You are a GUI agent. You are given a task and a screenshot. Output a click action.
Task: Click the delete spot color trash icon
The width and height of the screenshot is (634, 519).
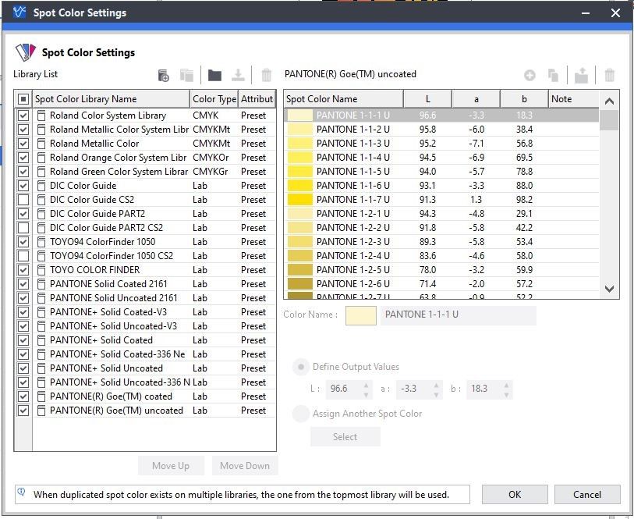click(x=609, y=75)
